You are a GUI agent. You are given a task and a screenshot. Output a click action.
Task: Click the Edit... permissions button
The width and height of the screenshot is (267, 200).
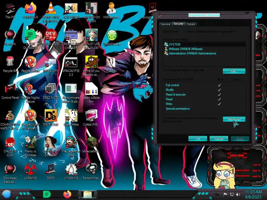[234, 71]
